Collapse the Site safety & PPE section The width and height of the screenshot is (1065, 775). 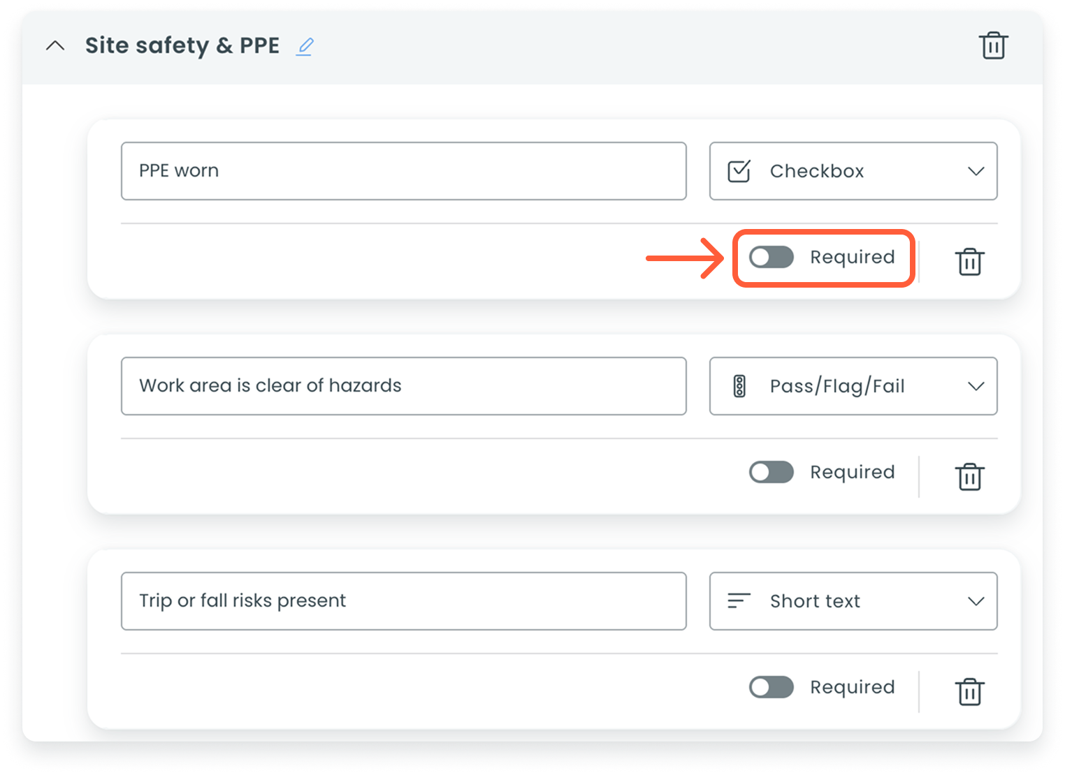[x=55, y=46]
